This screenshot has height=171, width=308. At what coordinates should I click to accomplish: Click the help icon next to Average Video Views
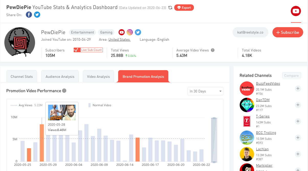213,50
